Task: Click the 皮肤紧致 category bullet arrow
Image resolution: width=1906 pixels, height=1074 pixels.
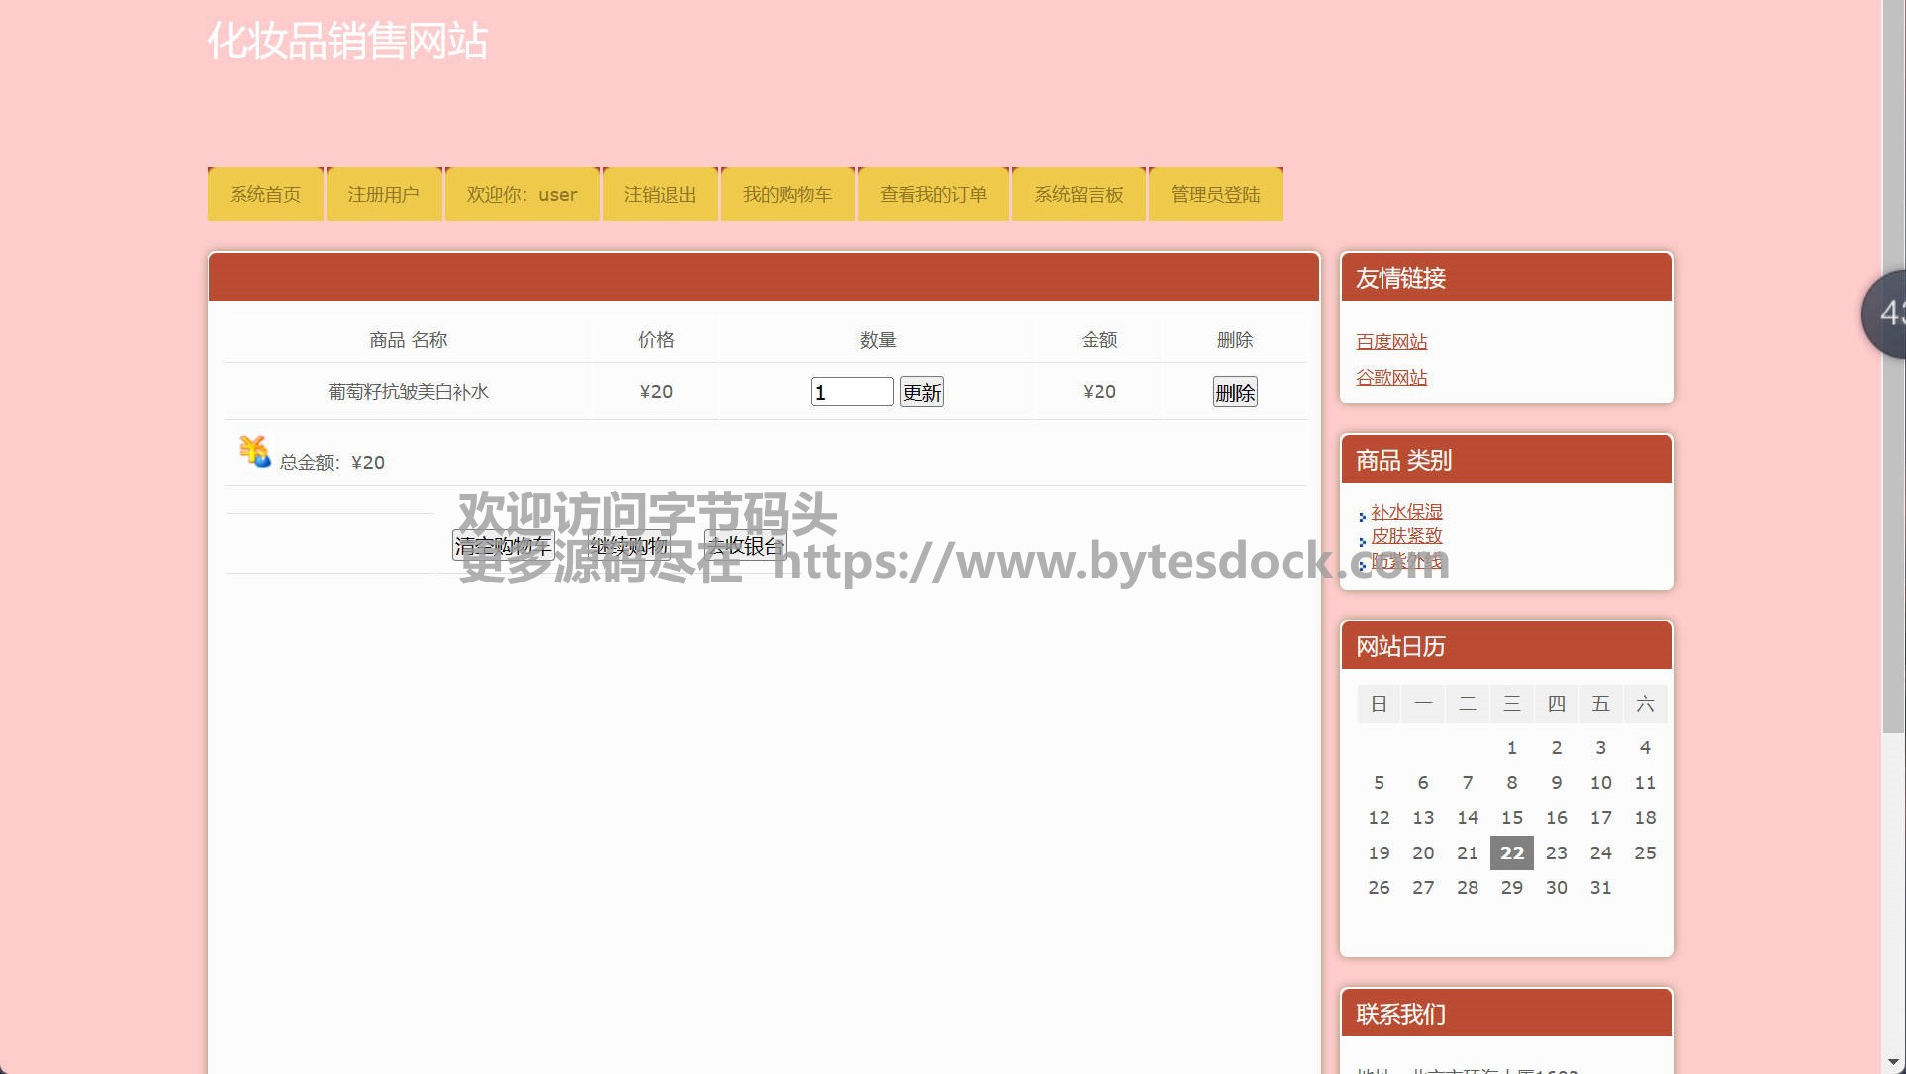Action: pyautogui.click(x=1363, y=541)
